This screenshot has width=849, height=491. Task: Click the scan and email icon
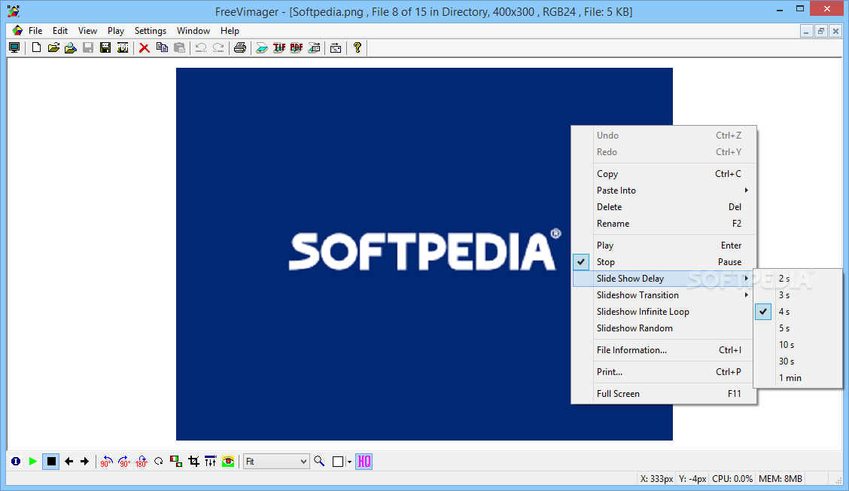click(314, 47)
